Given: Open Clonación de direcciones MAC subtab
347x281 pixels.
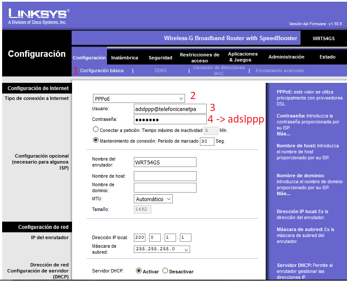Looking at the screenshot, I should 219,70.
